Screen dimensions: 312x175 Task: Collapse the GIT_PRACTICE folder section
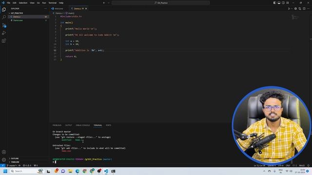click(x=17, y=13)
